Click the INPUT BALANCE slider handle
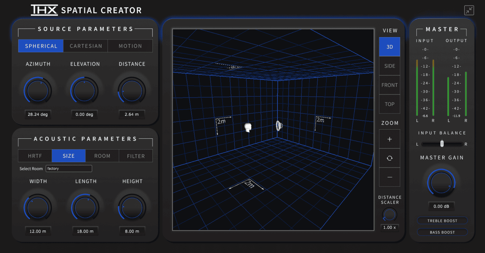This screenshot has height=253, width=485. 442,143
